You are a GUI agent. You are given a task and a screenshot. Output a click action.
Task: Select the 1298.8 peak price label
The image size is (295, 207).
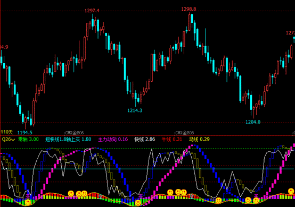[189, 9]
